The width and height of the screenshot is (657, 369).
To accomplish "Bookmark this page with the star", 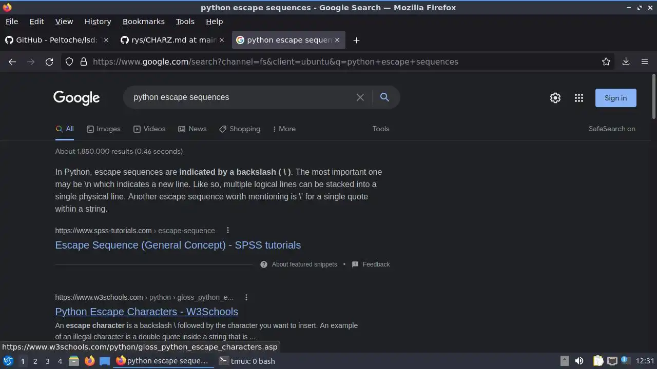I will pyautogui.click(x=606, y=61).
